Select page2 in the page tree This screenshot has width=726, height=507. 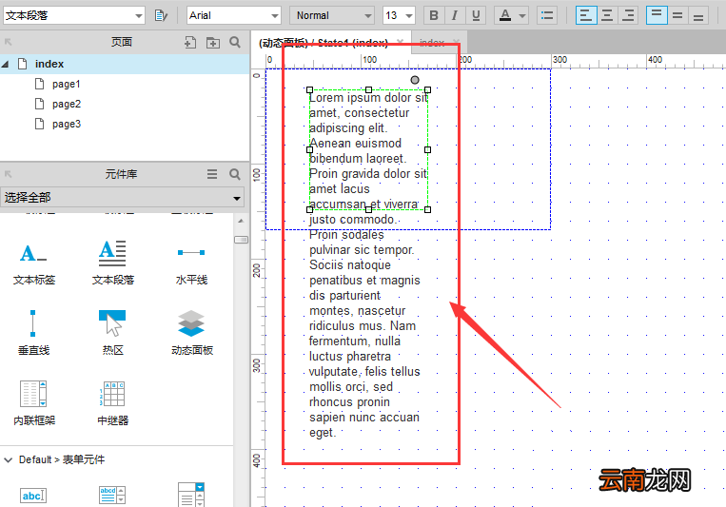(x=67, y=104)
